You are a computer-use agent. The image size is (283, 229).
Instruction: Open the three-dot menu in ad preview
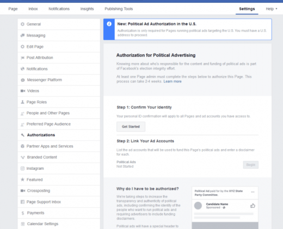(x=253, y=192)
